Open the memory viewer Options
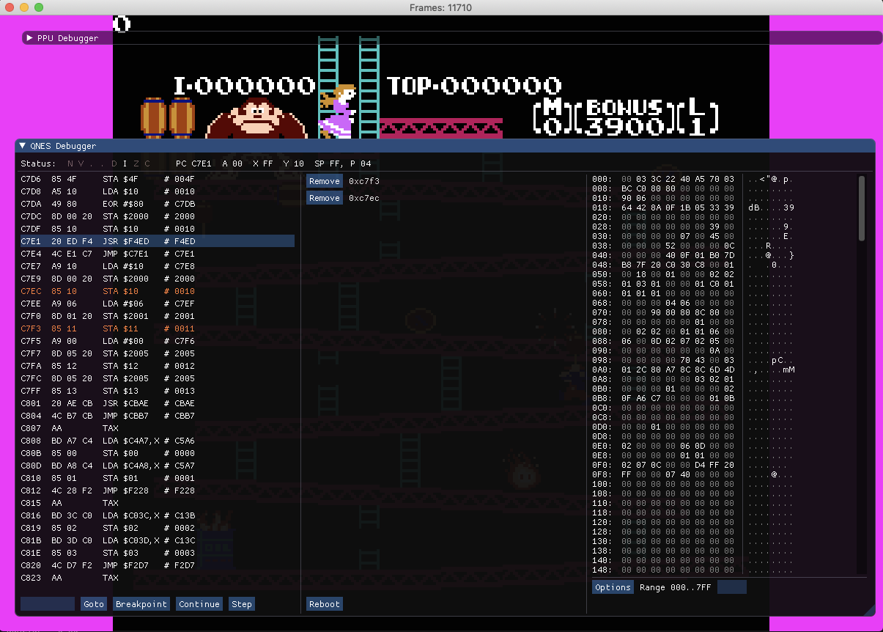883x632 pixels. pos(613,587)
